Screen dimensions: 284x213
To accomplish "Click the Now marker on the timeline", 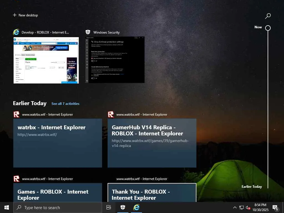I will (x=268, y=28).
